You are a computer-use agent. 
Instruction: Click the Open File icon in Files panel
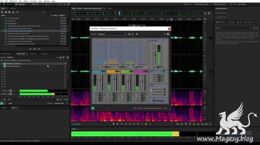click(2, 12)
